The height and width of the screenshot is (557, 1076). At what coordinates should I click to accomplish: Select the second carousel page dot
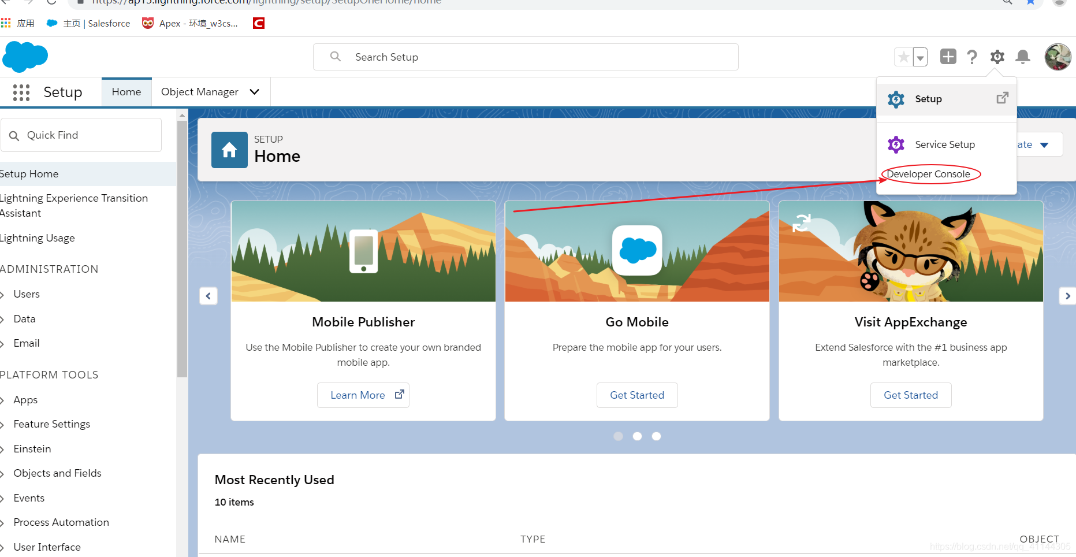tap(638, 436)
